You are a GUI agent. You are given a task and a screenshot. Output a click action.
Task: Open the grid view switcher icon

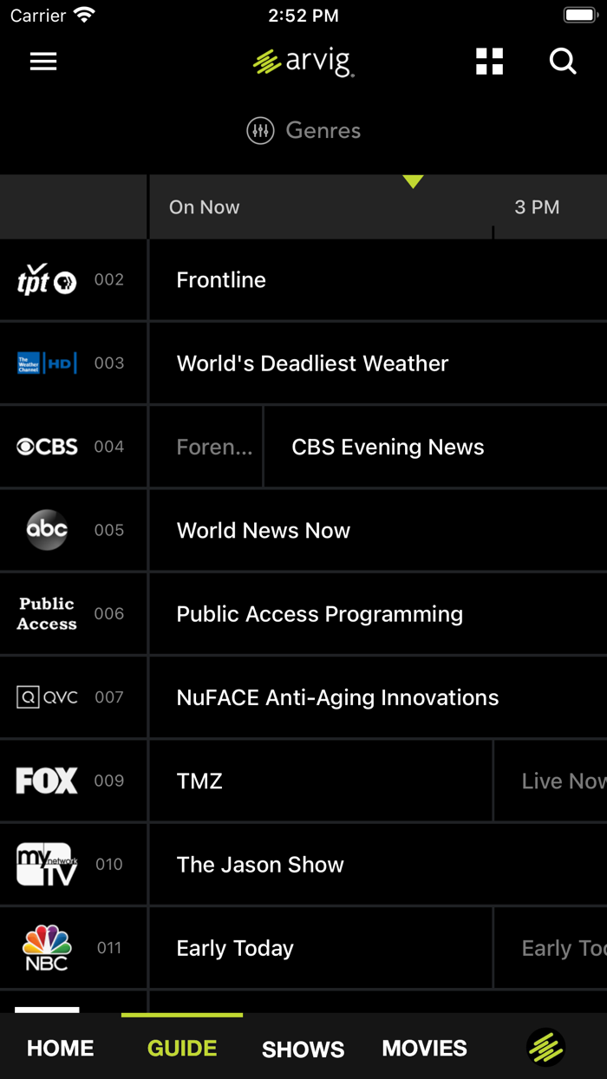click(x=489, y=61)
